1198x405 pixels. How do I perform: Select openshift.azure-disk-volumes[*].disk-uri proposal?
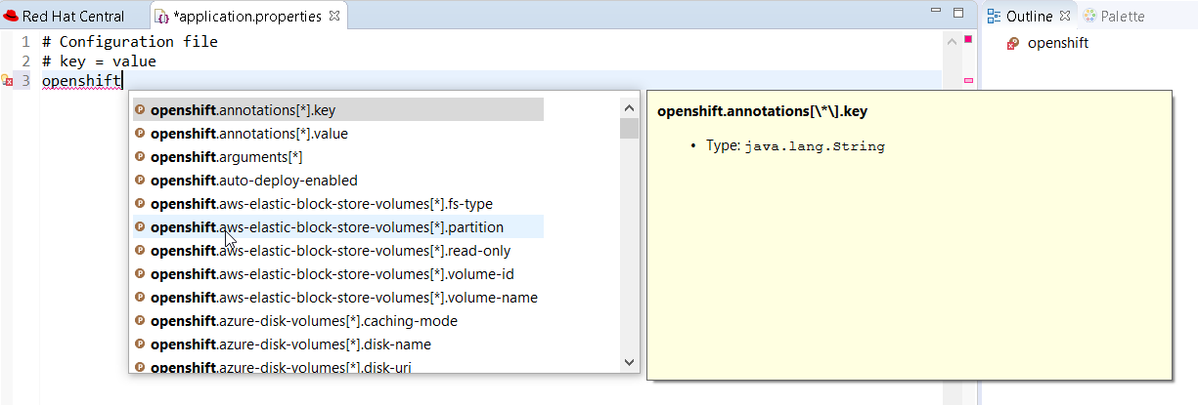point(337,366)
